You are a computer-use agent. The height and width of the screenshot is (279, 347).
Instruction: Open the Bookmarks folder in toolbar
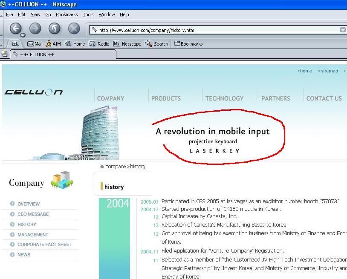tap(188, 44)
